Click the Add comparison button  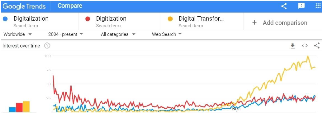(x=280, y=22)
